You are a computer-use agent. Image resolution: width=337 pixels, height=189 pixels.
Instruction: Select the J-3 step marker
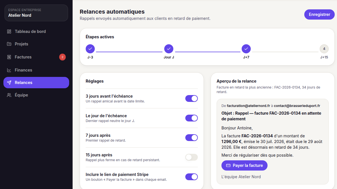[90, 49]
